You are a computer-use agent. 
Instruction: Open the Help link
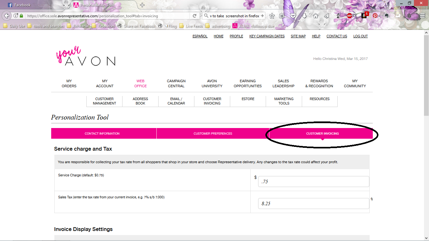click(316, 36)
